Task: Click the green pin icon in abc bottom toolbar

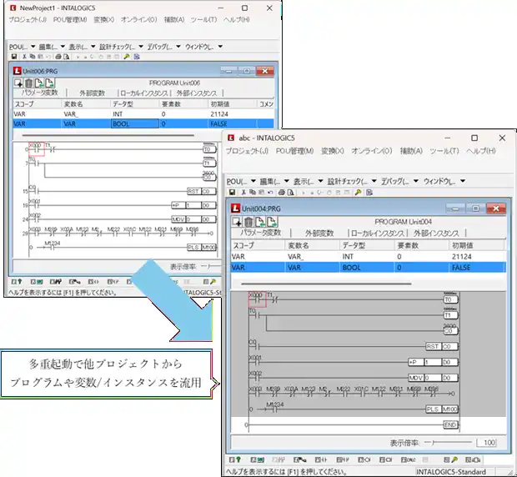Action: (x=235, y=459)
